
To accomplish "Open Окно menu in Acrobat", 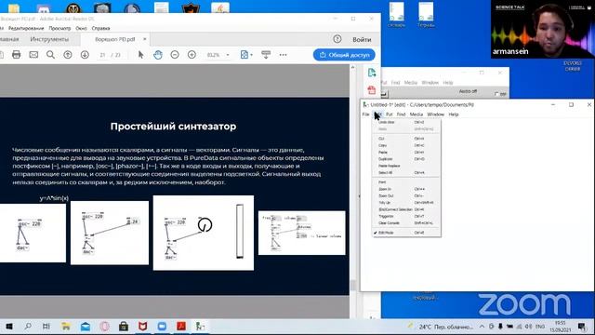I will click(x=81, y=28).
